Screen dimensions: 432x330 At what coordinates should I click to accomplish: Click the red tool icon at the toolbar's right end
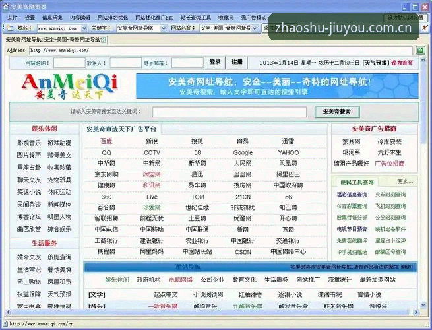tap(425, 28)
